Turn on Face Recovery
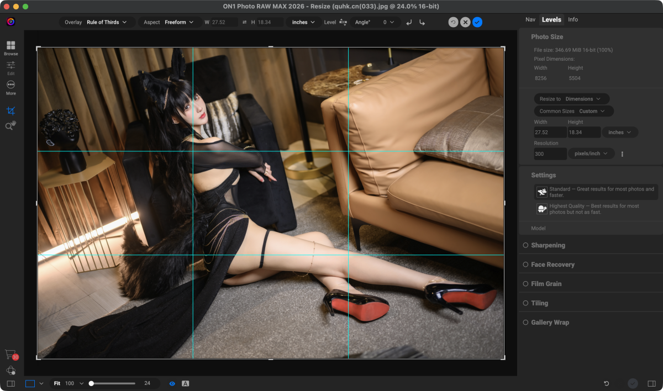 coord(525,265)
